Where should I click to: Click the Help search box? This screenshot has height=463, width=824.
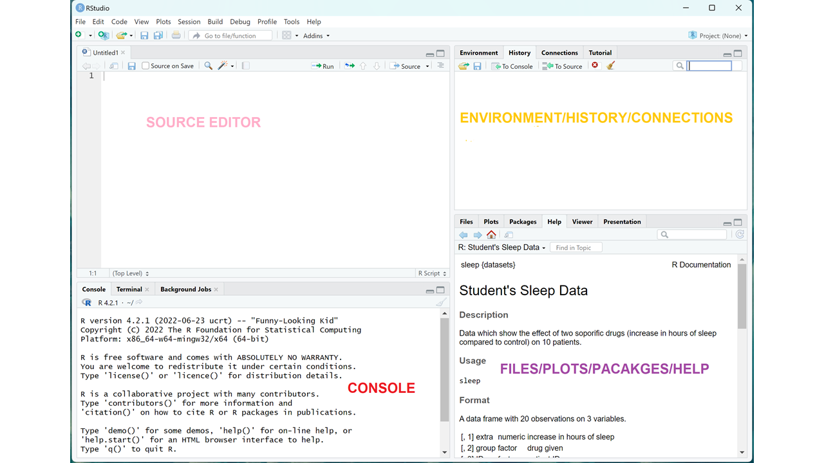pos(692,235)
